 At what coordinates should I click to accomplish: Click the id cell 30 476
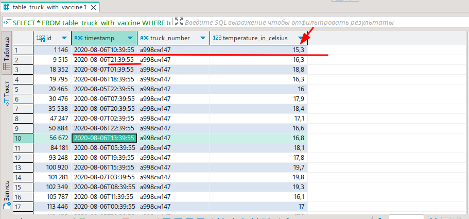53,99
